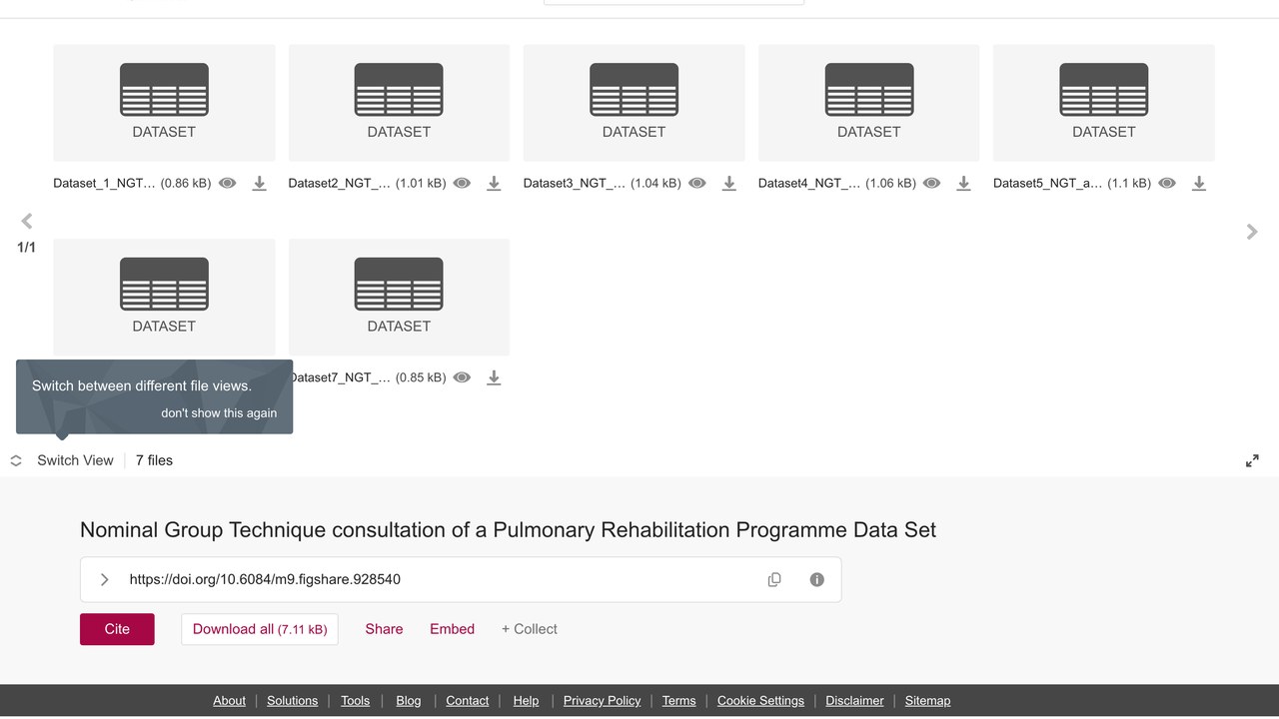Screen dimensions: 1279x719
Task: Dismiss tooltip with don't show this again
Action: tap(219, 412)
